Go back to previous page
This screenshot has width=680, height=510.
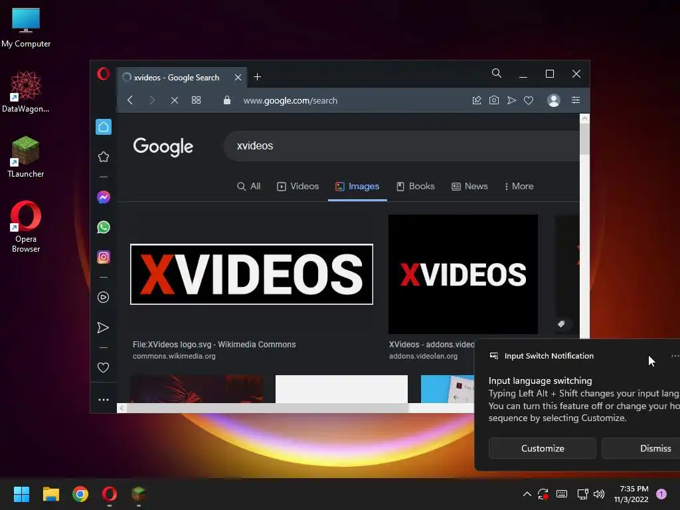pyautogui.click(x=130, y=100)
